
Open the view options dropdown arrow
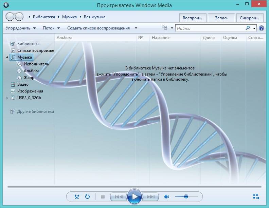(x=172, y=28)
